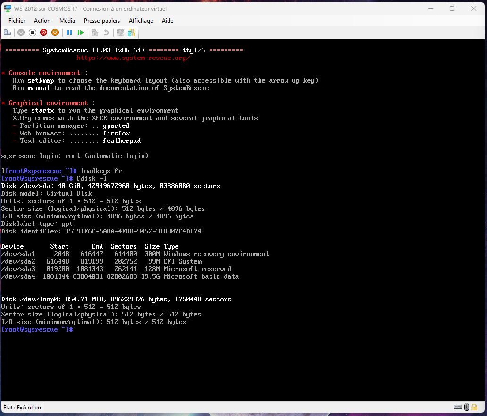Image resolution: width=487 pixels, height=416 pixels.
Task: Save VM state with the orange power icon
Action: coord(55,33)
